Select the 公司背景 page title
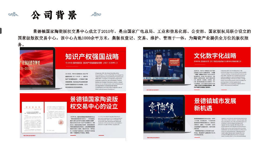This screenshot has width=271, height=143. (54, 15)
